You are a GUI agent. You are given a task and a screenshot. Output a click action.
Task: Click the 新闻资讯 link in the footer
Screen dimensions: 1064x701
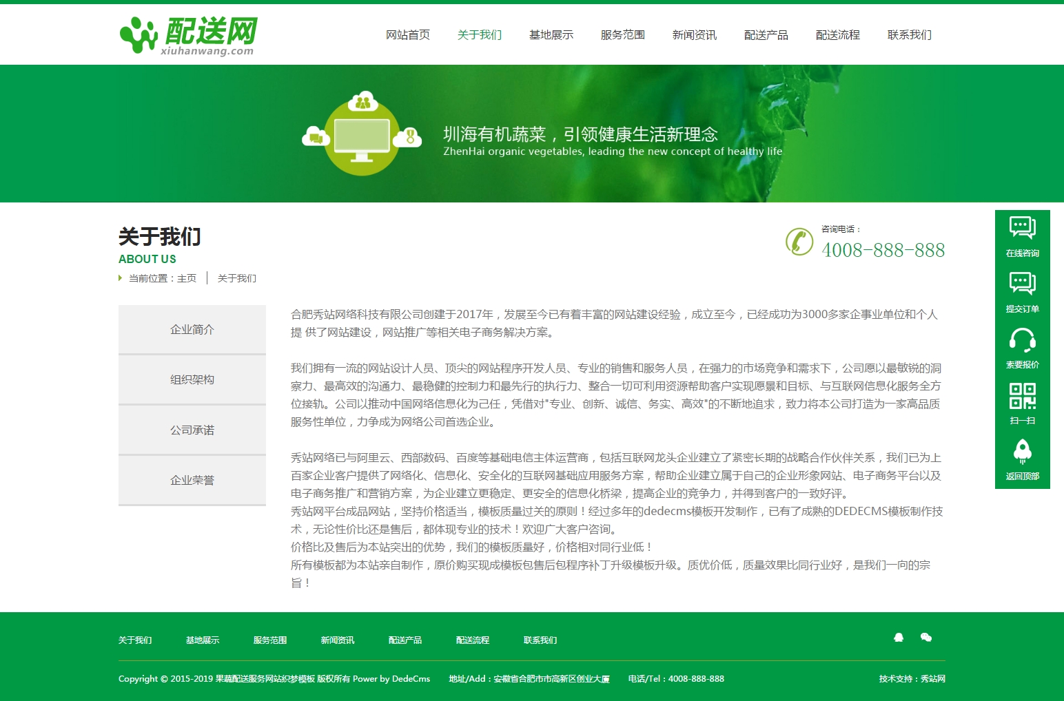pyautogui.click(x=338, y=640)
